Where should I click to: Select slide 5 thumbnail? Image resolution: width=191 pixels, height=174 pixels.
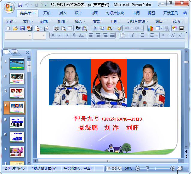pyautogui.click(x=17, y=122)
